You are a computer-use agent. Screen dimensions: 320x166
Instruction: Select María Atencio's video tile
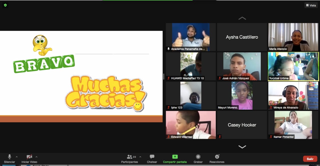293,37
